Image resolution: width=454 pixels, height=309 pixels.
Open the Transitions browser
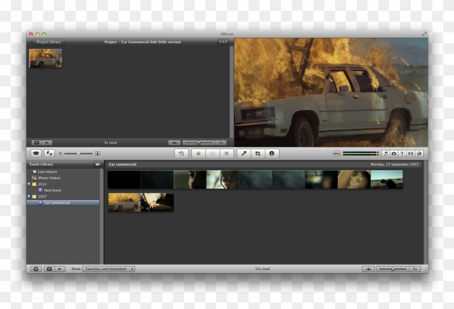pyautogui.click(x=411, y=153)
